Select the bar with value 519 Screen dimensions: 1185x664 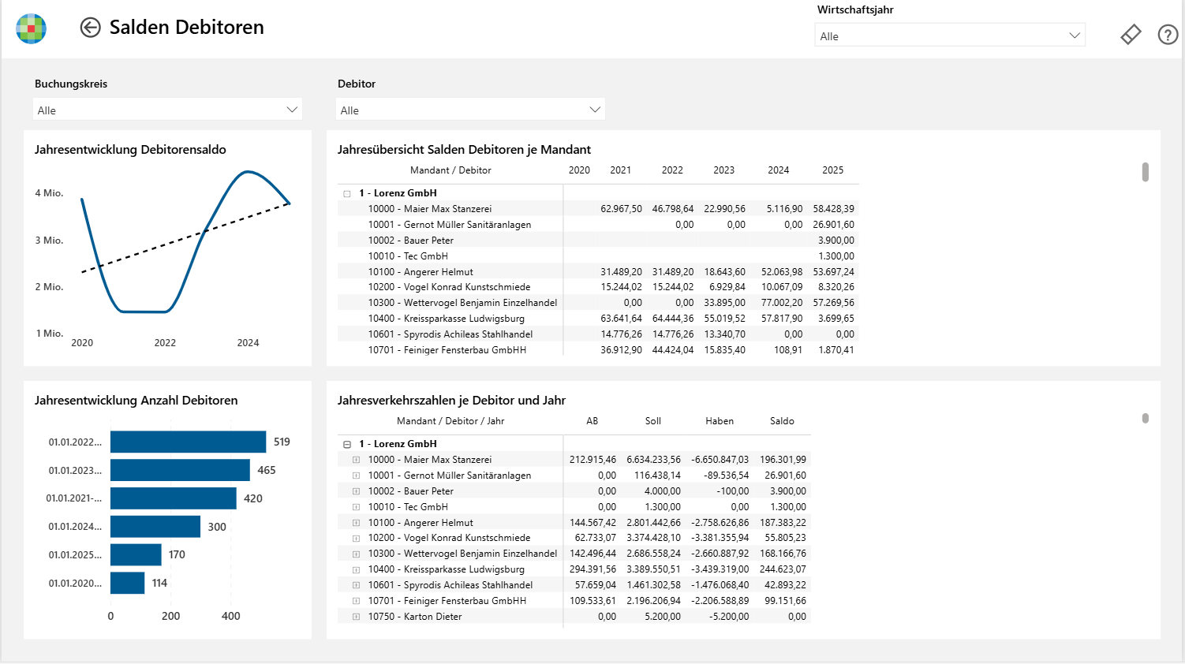click(x=188, y=442)
